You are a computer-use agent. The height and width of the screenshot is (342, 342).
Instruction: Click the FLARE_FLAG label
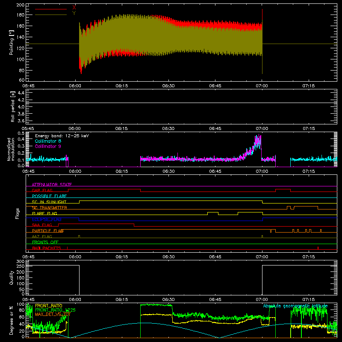(x=44, y=213)
